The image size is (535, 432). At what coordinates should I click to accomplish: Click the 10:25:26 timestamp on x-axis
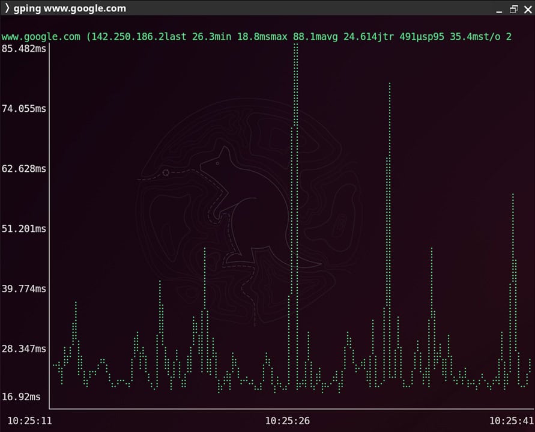click(x=288, y=421)
